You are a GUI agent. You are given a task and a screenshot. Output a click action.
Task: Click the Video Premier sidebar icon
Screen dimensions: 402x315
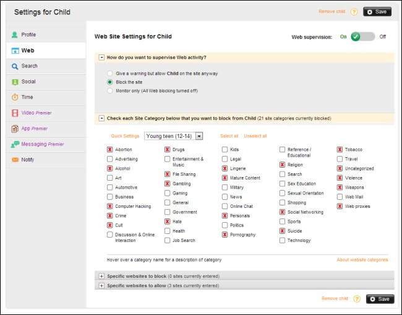point(15,113)
